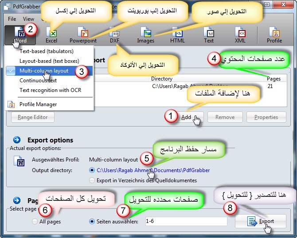Viewport: 297px width, 238px height.
Task: Click the Remove button
Action: [x=225, y=117]
